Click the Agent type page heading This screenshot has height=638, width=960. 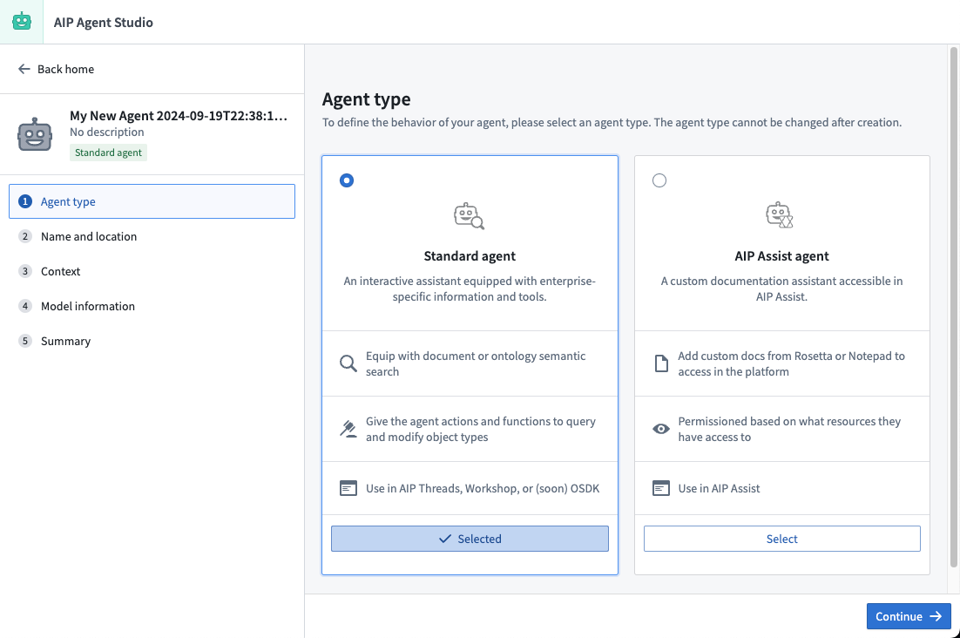366,99
